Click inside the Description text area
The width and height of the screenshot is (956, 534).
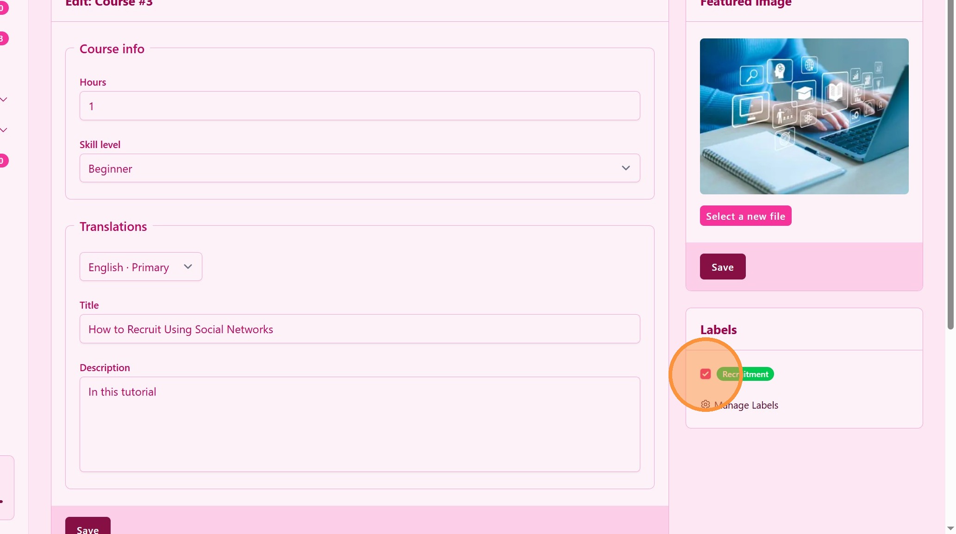(x=359, y=424)
